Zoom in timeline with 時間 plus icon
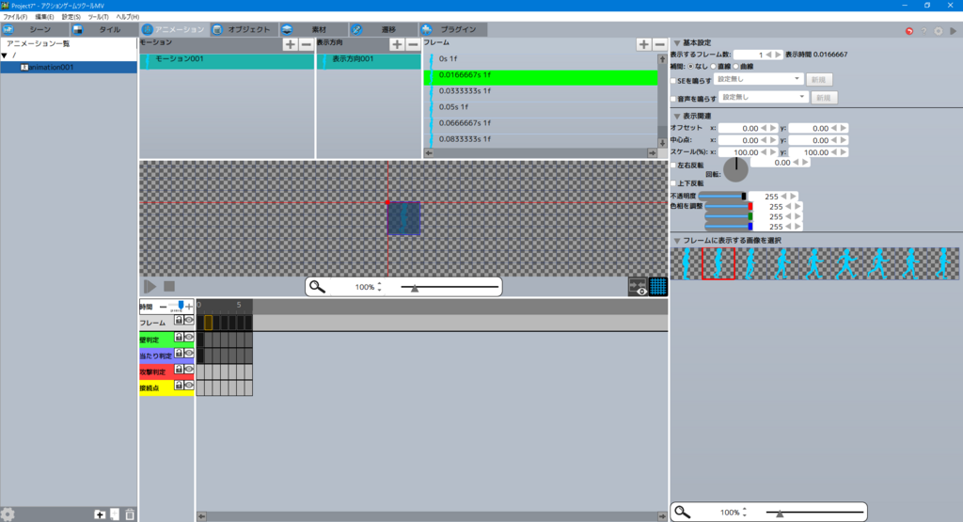This screenshot has height=522, width=963. [189, 307]
